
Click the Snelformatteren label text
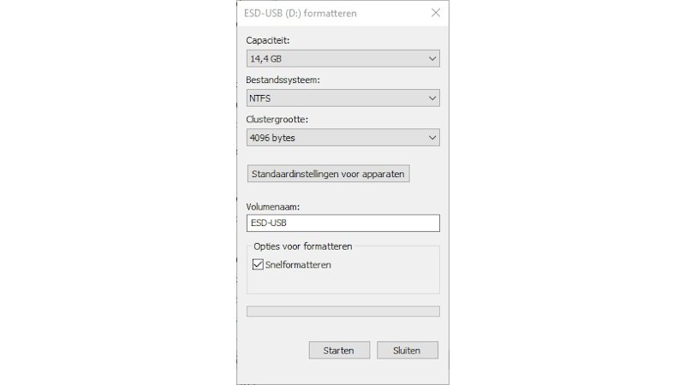coord(298,265)
